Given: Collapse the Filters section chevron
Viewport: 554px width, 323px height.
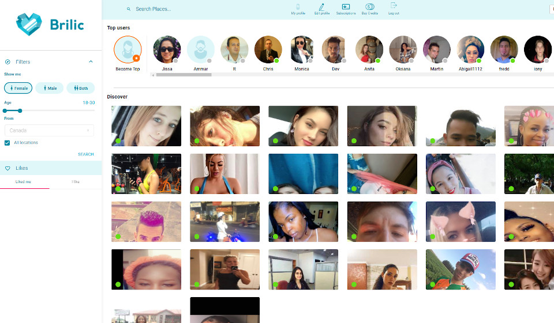Looking at the screenshot, I should point(91,62).
